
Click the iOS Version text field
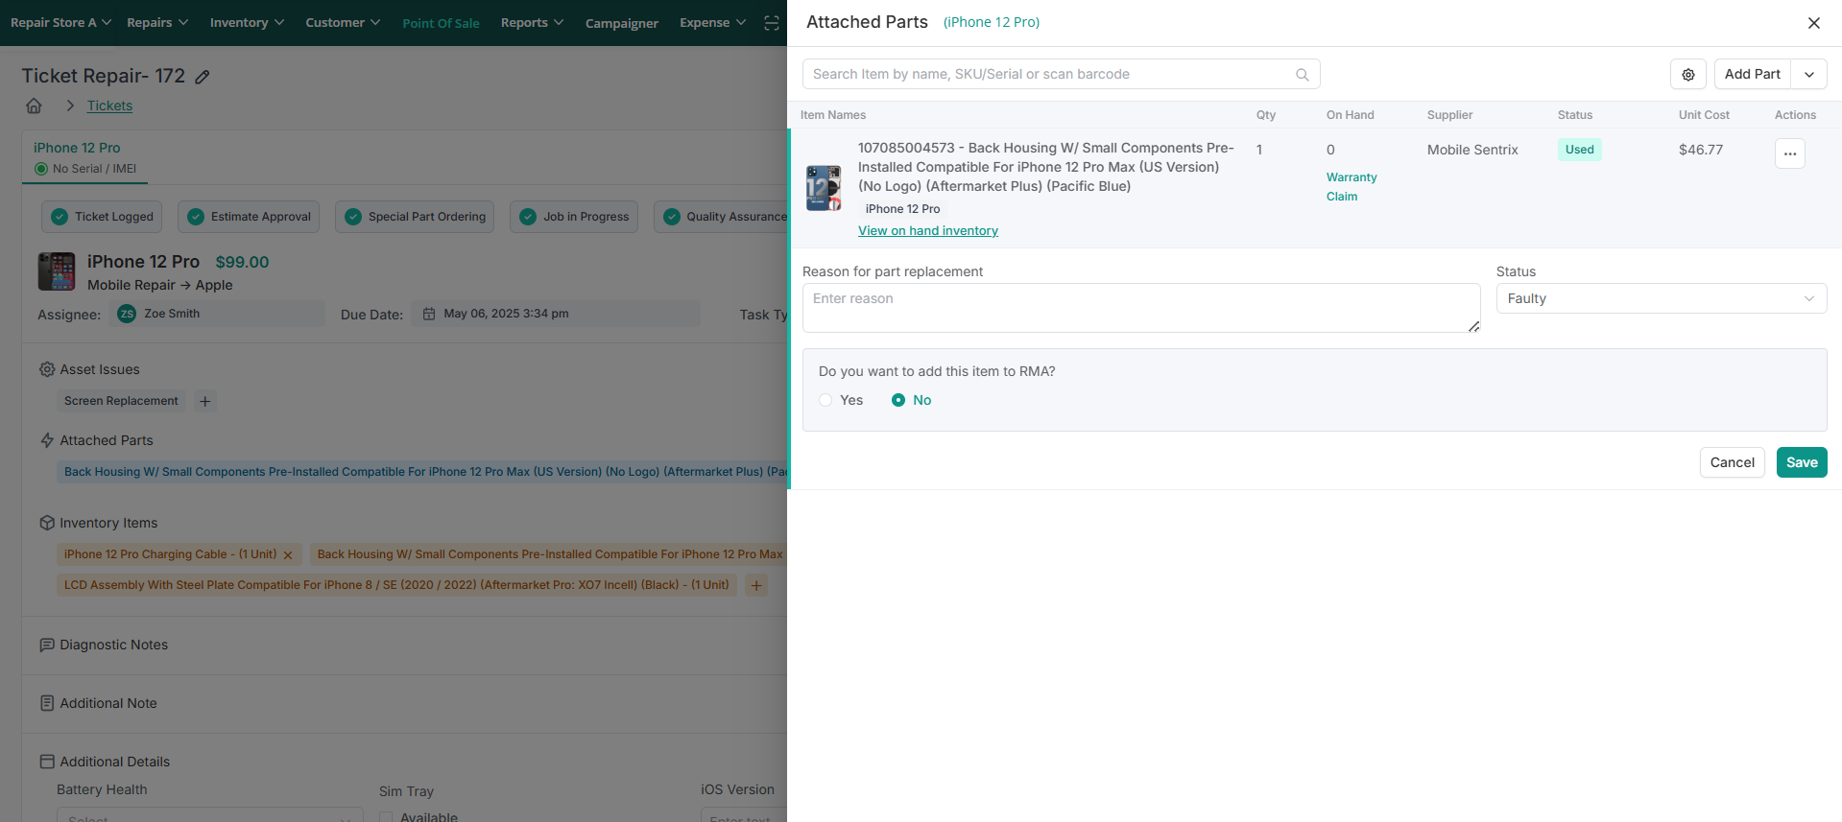744,815
